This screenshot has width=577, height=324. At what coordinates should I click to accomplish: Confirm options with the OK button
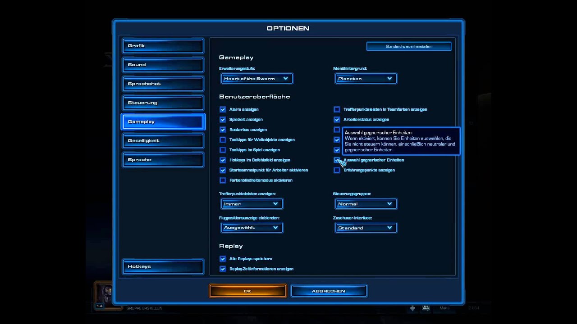247,291
